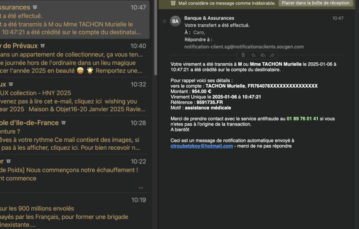
Task: Toggle the star flag beside the BA avatar
Action: click(164, 21)
